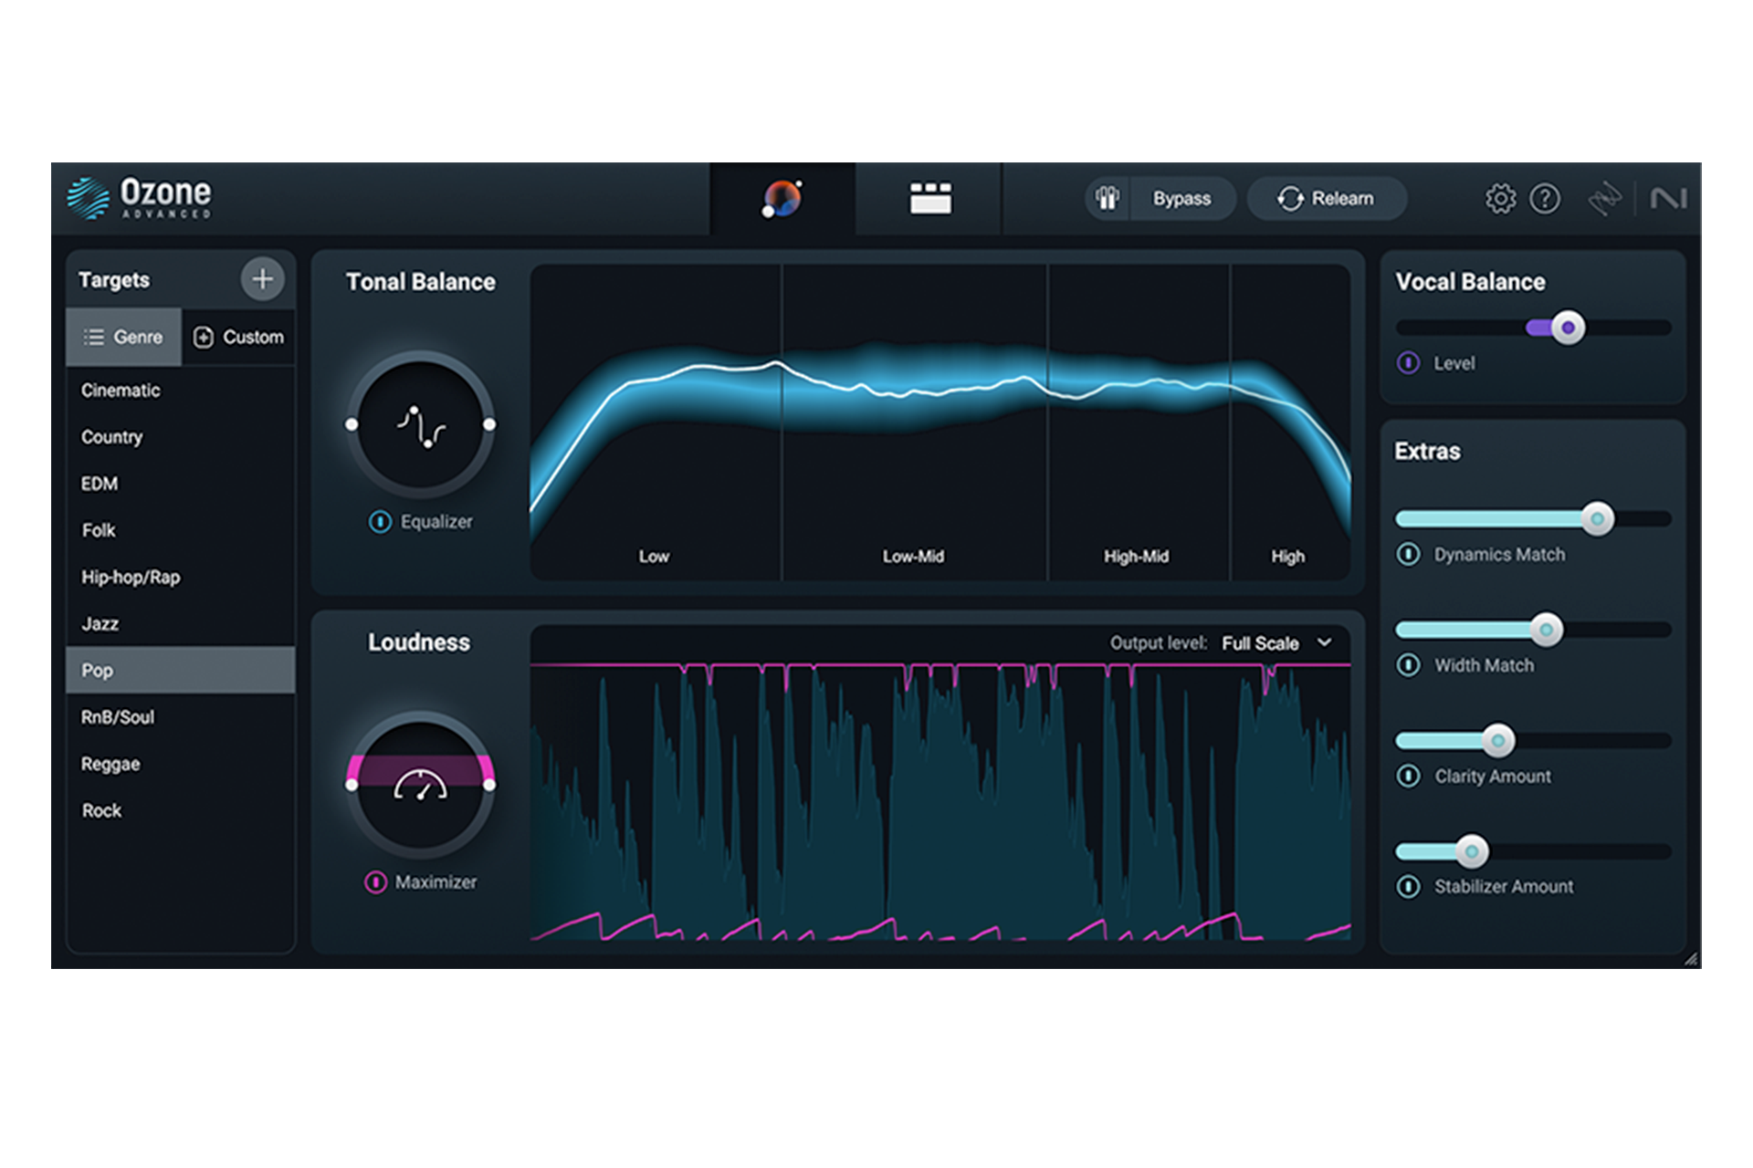Click the Ozone Advanced logo
1753x1168 pixels.
point(139,198)
